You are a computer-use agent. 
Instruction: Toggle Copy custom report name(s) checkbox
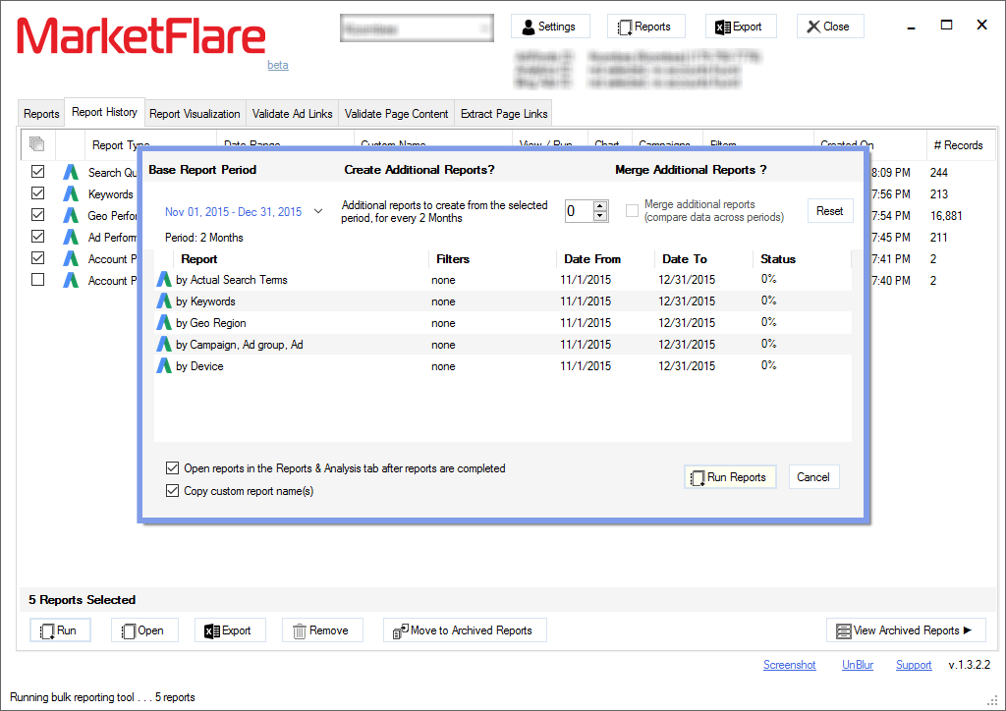[172, 490]
